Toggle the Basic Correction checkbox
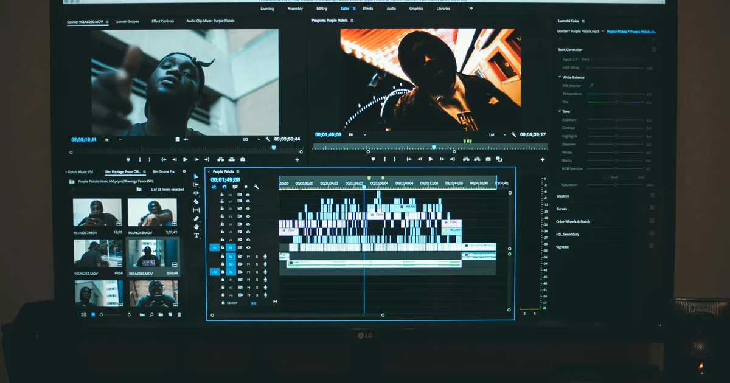This screenshot has height=383, width=730. click(x=654, y=50)
